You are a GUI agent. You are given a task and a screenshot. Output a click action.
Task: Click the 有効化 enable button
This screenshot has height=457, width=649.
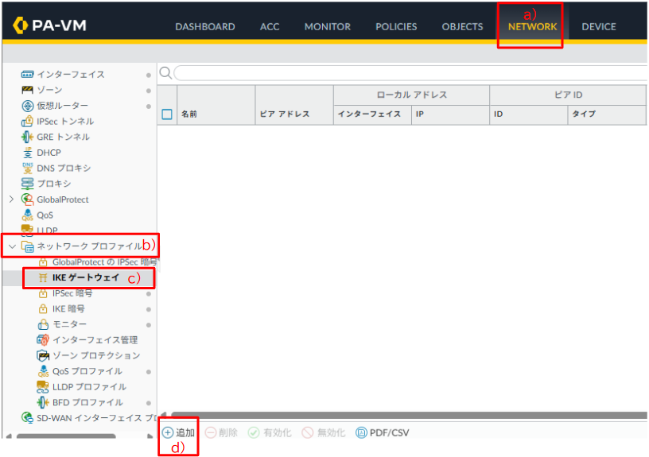[x=270, y=432]
